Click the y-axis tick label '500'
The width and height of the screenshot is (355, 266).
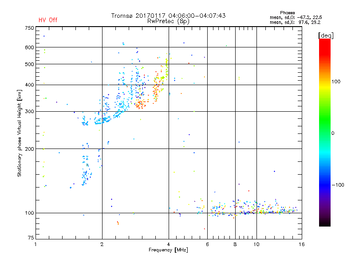click(29, 64)
